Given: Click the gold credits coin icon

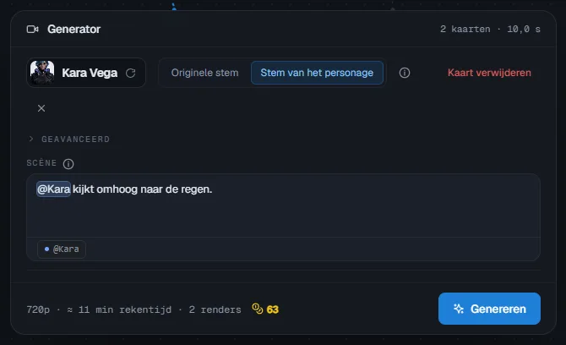Looking at the screenshot, I should tap(258, 309).
